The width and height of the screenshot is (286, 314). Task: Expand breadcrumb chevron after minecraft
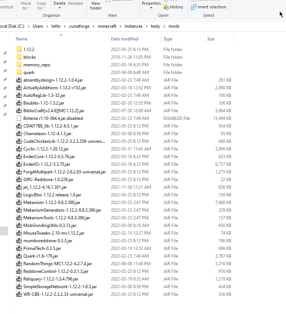pyautogui.click(x=120, y=26)
